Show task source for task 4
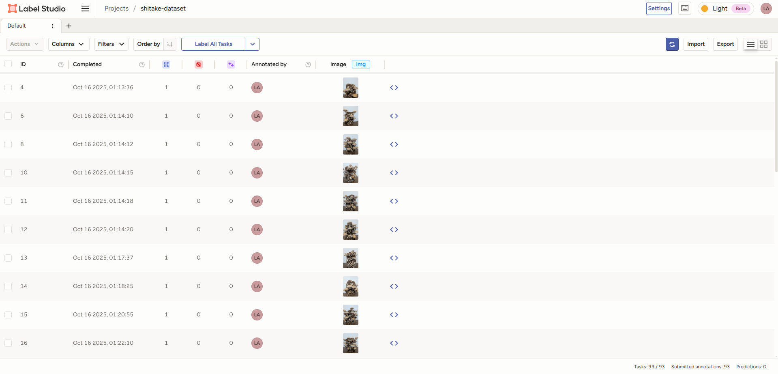The width and height of the screenshot is (778, 374). [x=394, y=88]
